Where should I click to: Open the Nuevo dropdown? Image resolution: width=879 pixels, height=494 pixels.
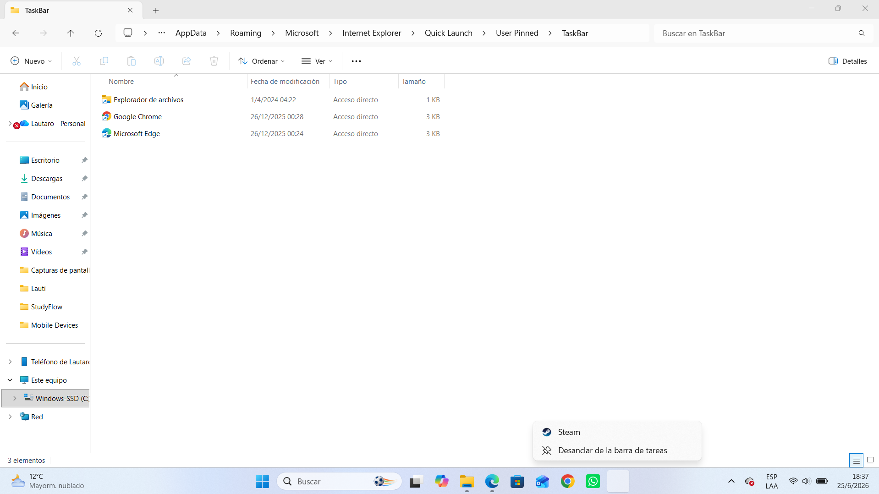pos(31,61)
